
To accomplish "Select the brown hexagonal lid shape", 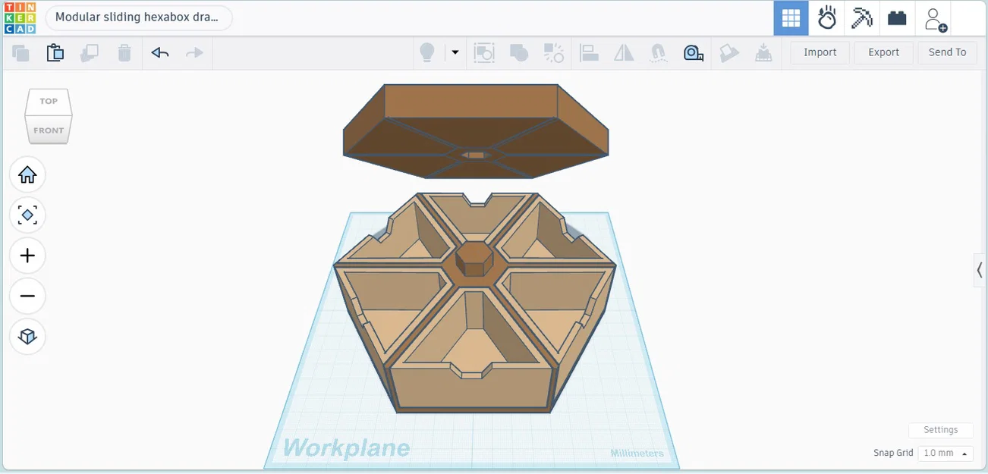I will 475,130.
